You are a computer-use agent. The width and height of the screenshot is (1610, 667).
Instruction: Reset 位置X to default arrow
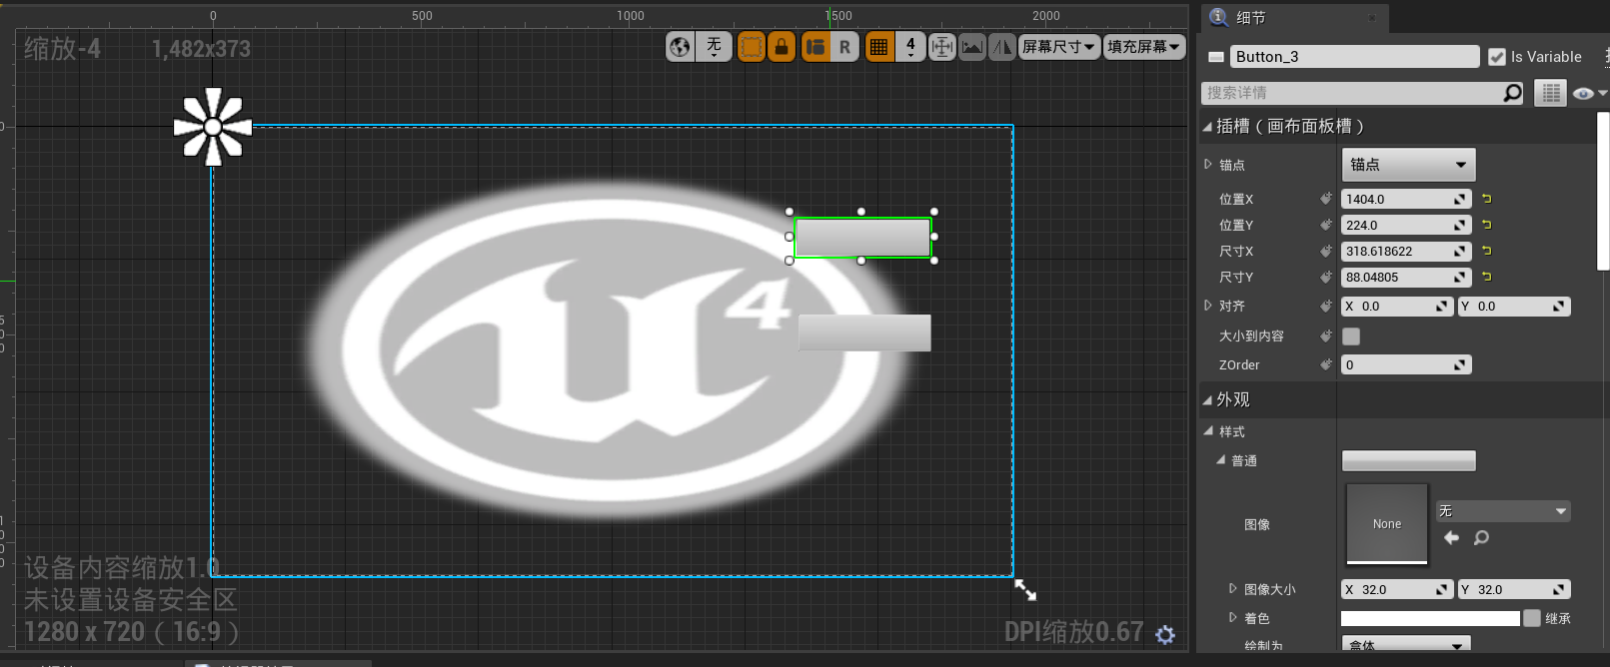tap(1487, 199)
